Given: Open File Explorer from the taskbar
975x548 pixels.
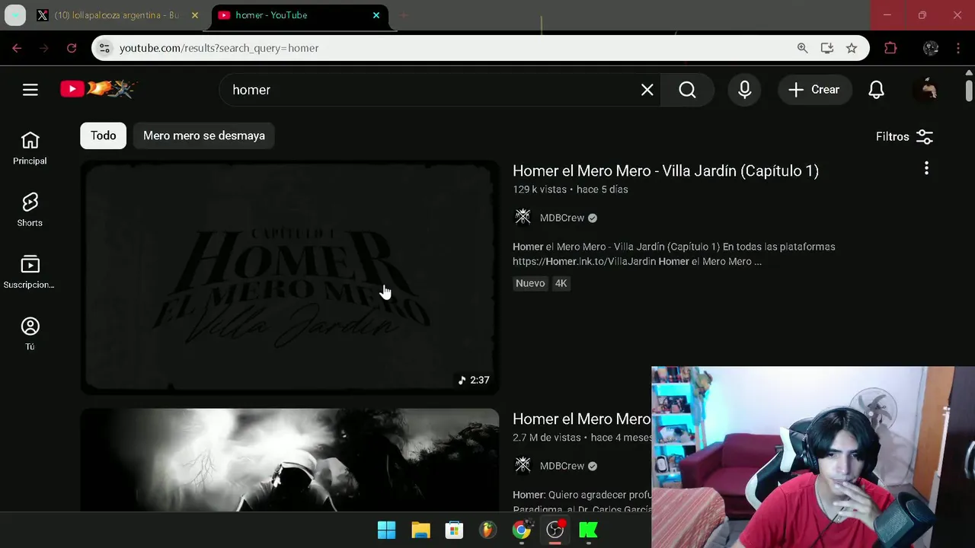Looking at the screenshot, I should [x=420, y=530].
